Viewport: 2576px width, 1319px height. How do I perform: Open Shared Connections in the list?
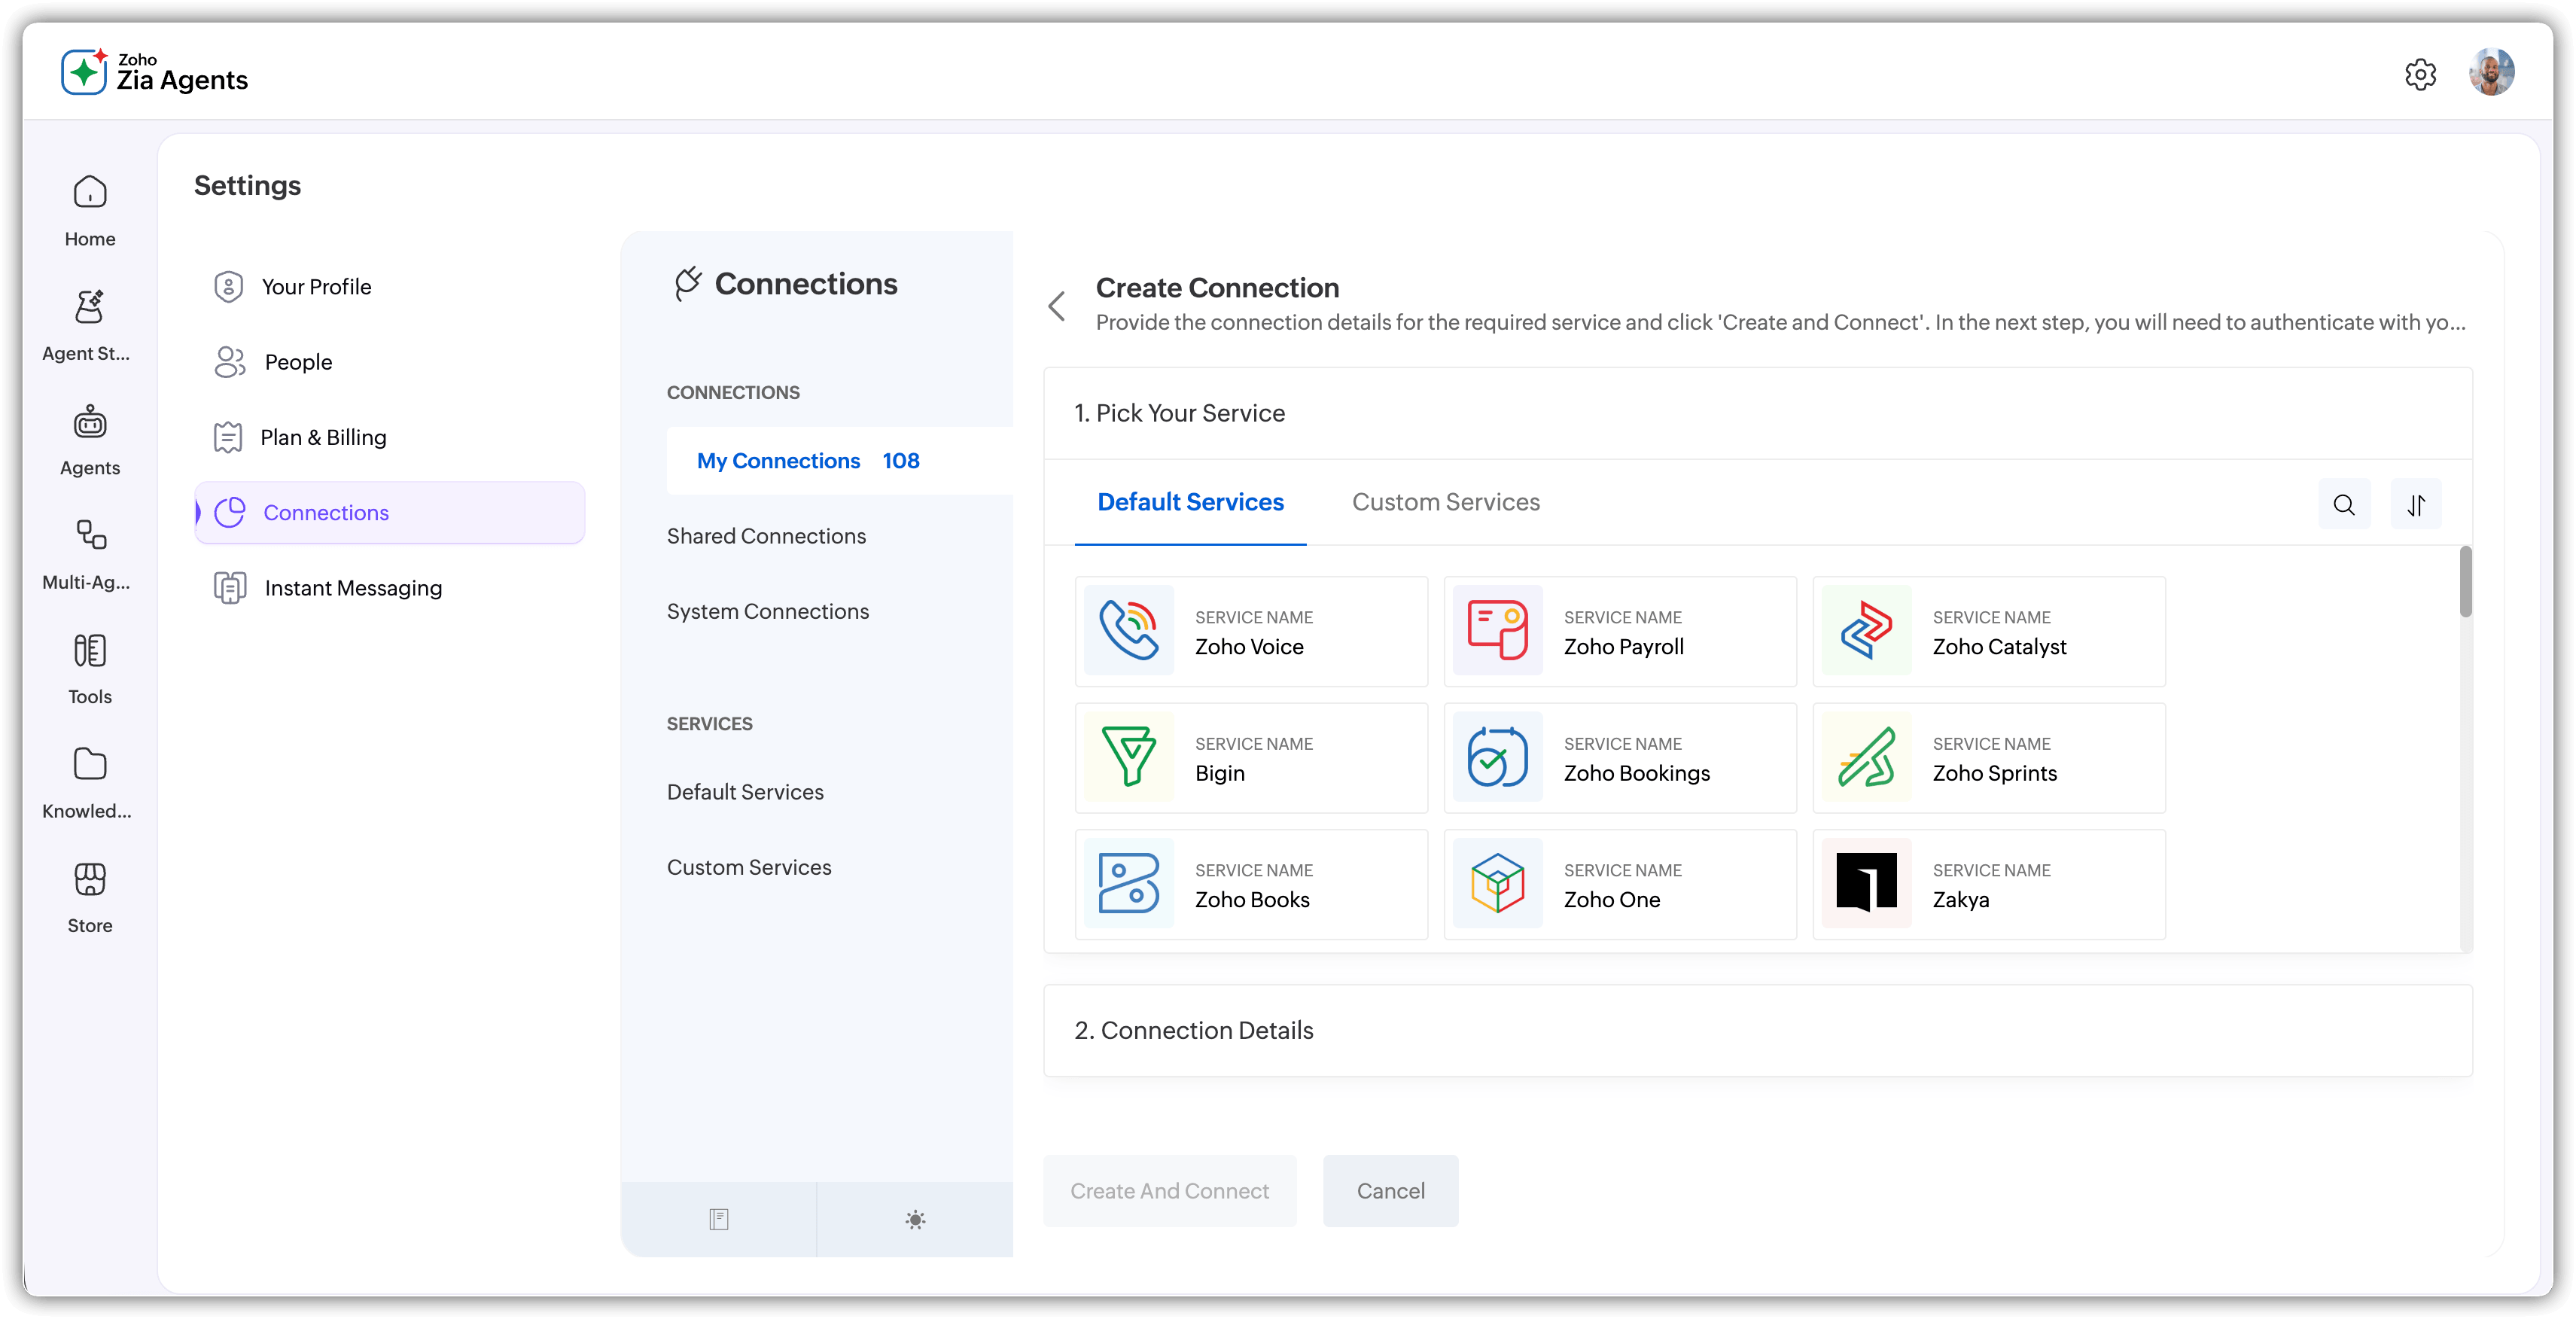click(x=766, y=536)
